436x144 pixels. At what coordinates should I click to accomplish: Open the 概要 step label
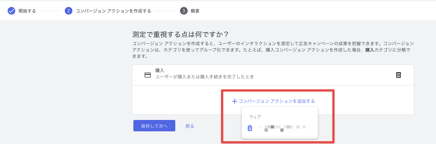point(195,11)
